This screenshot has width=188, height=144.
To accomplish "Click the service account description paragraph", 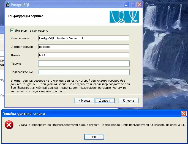I will pyautogui.click(x=70, y=86).
